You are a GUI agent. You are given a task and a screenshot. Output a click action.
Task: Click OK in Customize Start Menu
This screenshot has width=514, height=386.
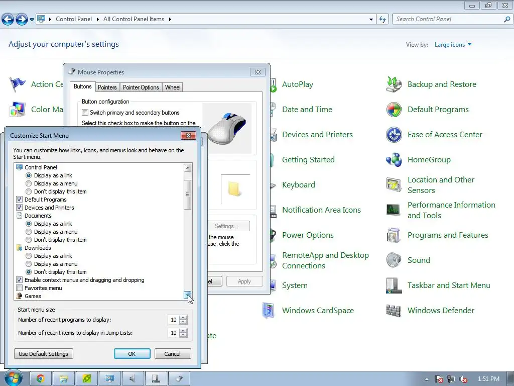coord(132,354)
